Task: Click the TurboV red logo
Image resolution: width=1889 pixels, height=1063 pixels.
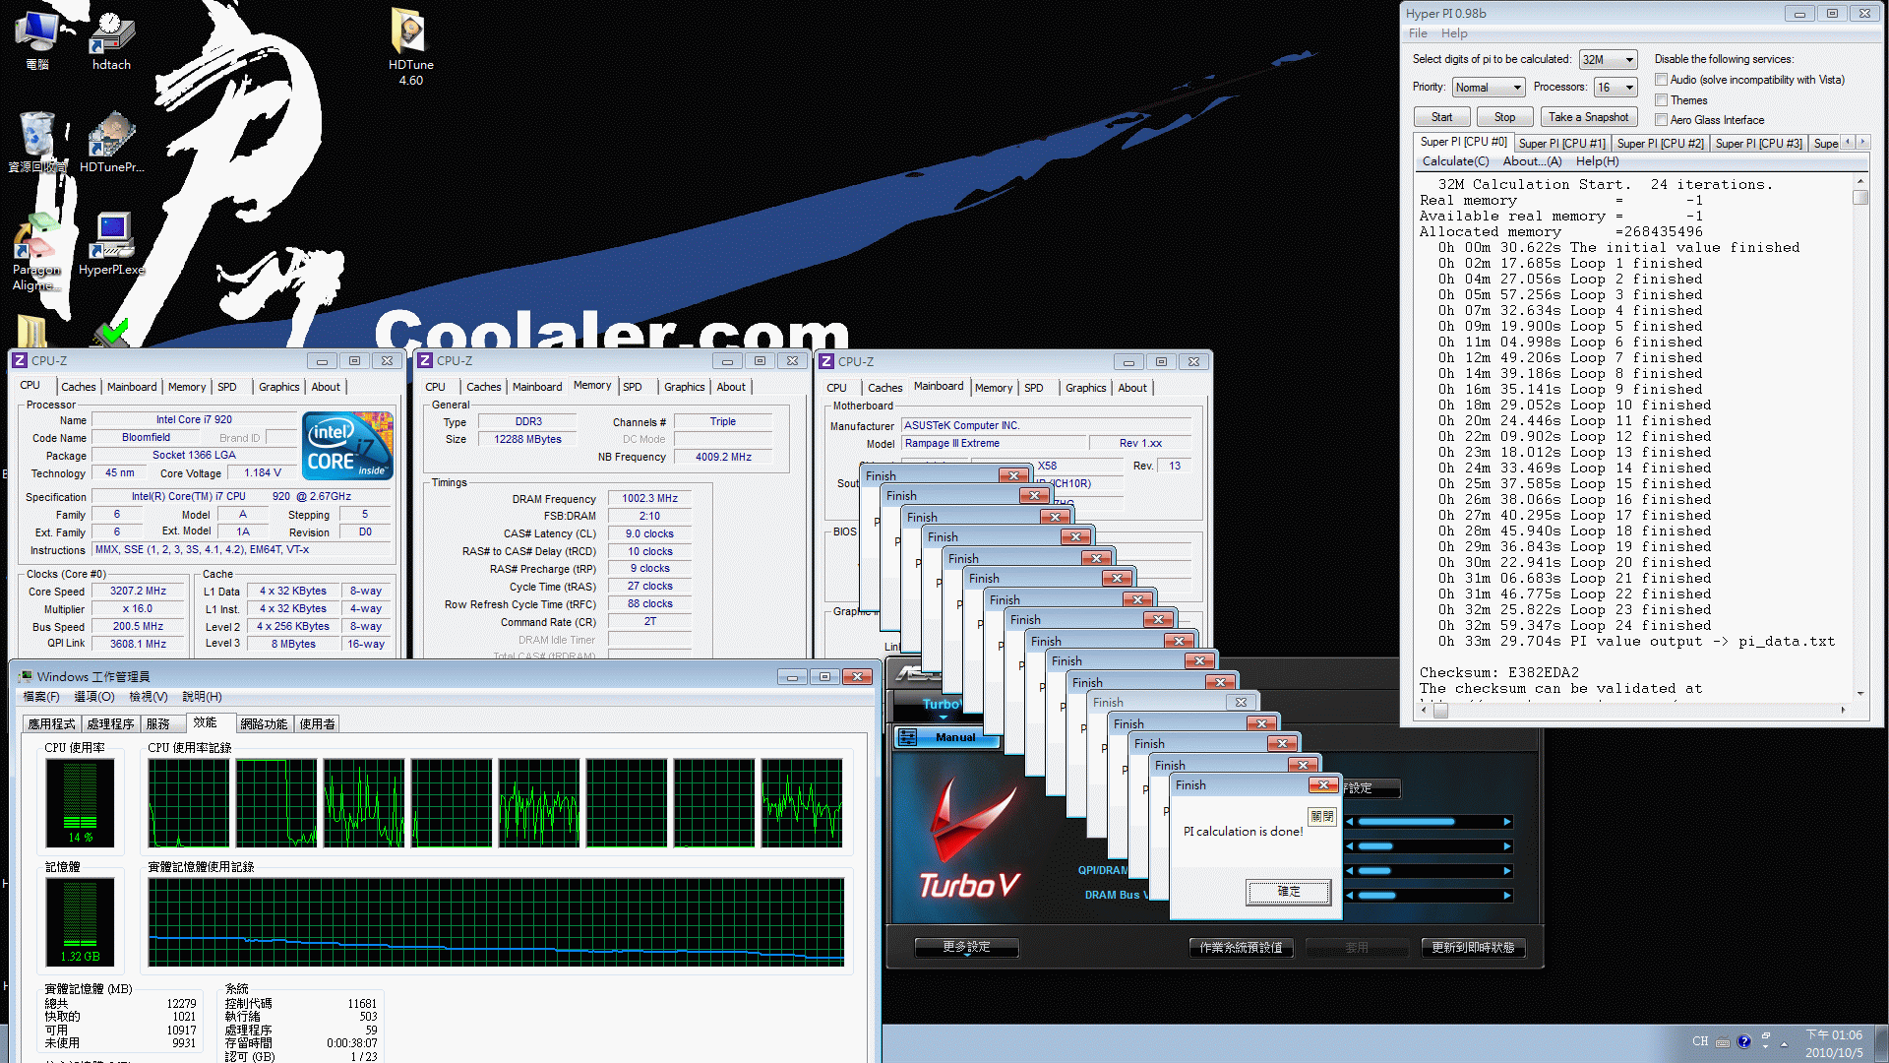Action: coord(969,837)
